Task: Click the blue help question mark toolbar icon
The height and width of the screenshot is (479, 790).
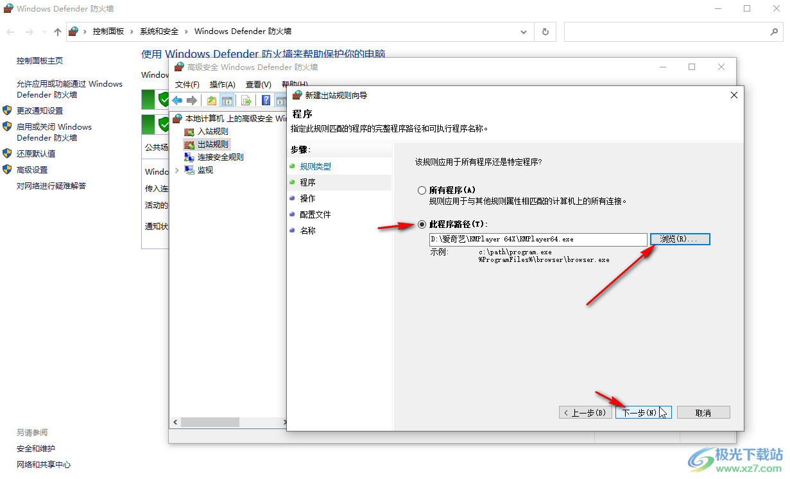Action: 266,100
